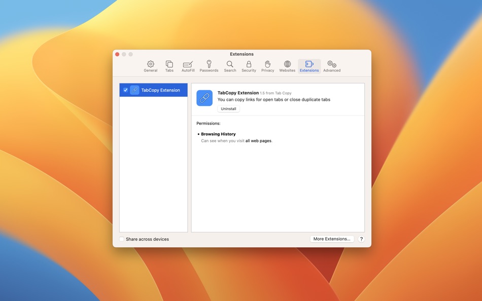Click the extension description text
This screenshot has height=301, width=482.
point(273,99)
